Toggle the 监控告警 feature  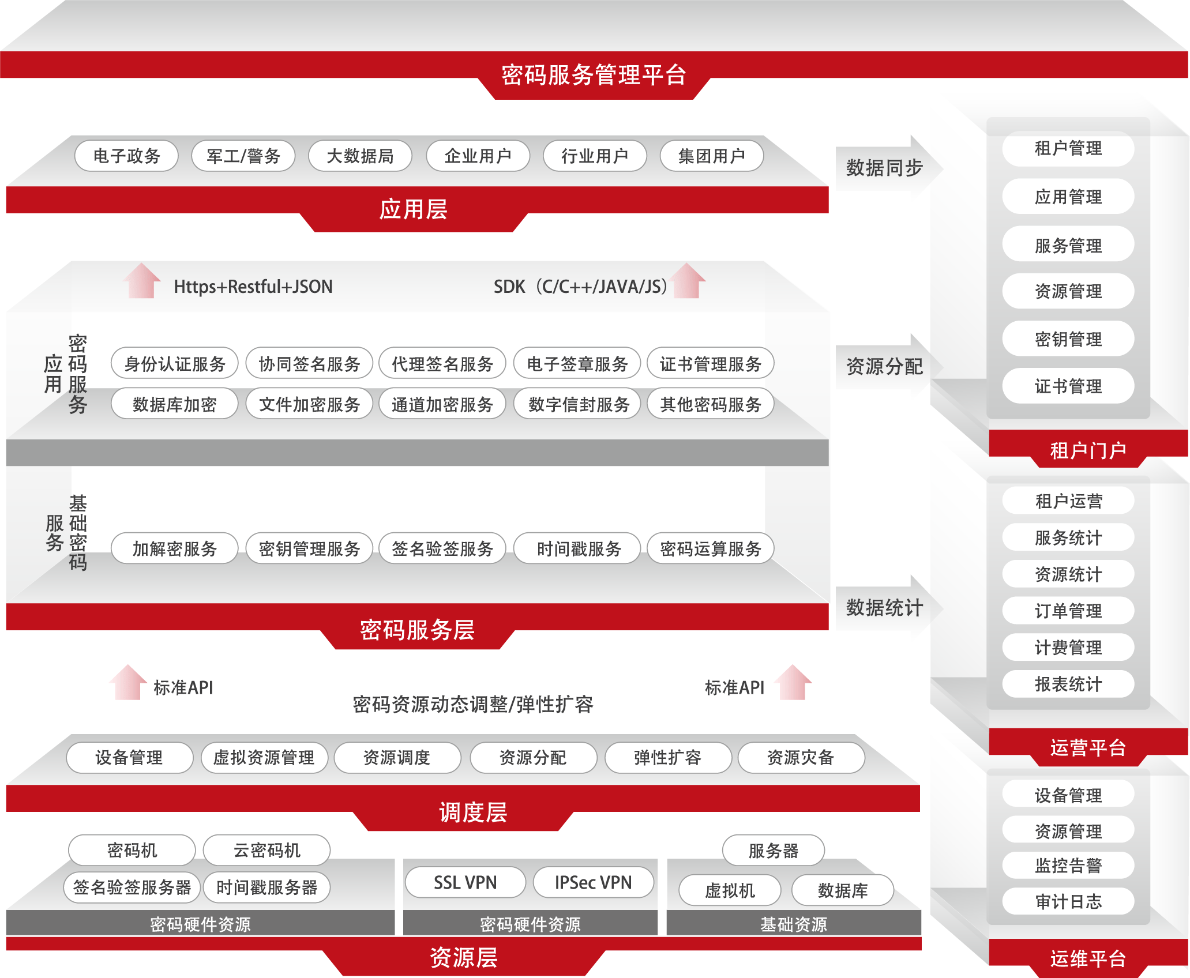pos(1068,865)
